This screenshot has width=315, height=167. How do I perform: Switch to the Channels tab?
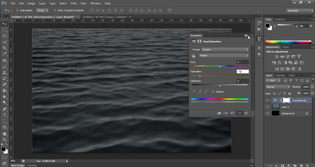click(x=280, y=75)
